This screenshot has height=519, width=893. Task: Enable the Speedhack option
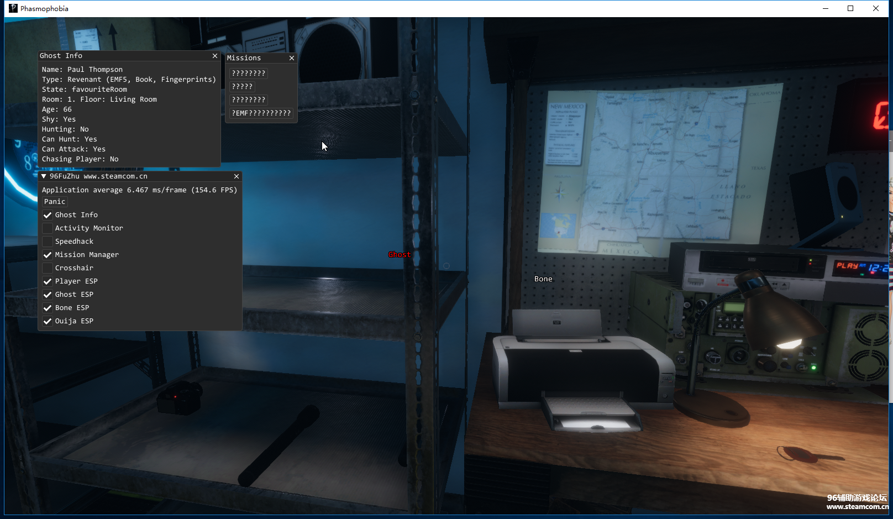click(x=48, y=242)
